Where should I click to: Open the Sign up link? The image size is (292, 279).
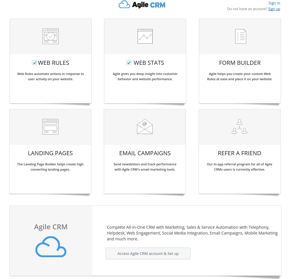(x=274, y=9)
